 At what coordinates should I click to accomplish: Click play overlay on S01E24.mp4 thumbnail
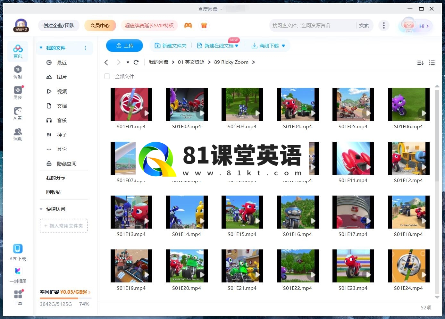tap(424, 275)
